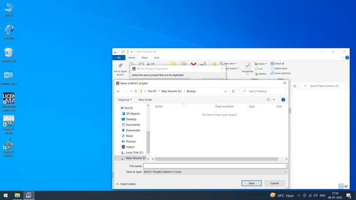Image resolution: width=356 pixels, height=200 pixels.
Task: Open the Save as type dropdown
Action: pyautogui.click(x=215, y=172)
